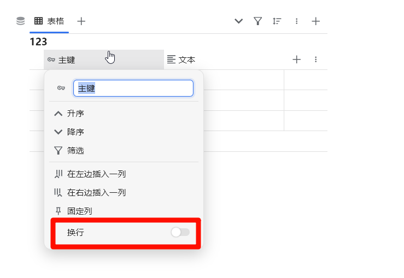404x278 pixels.
Task: Add a new column with the header plus icon
Action: (x=296, y=60)
